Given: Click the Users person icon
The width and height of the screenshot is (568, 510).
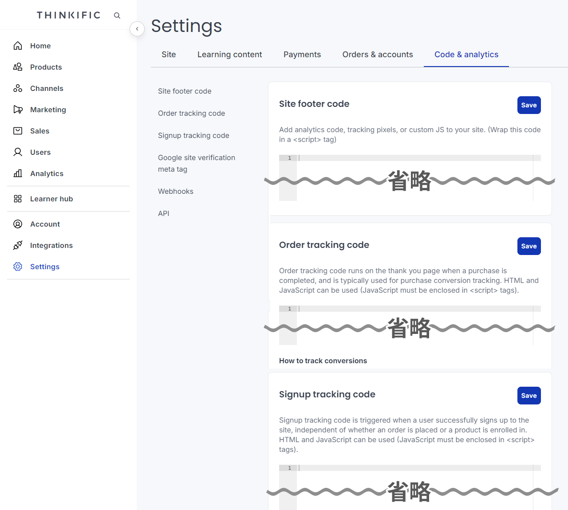Looking at the screenshot, I should coord(18,152).
